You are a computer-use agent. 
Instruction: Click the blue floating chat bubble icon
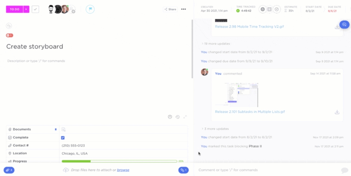344,25
